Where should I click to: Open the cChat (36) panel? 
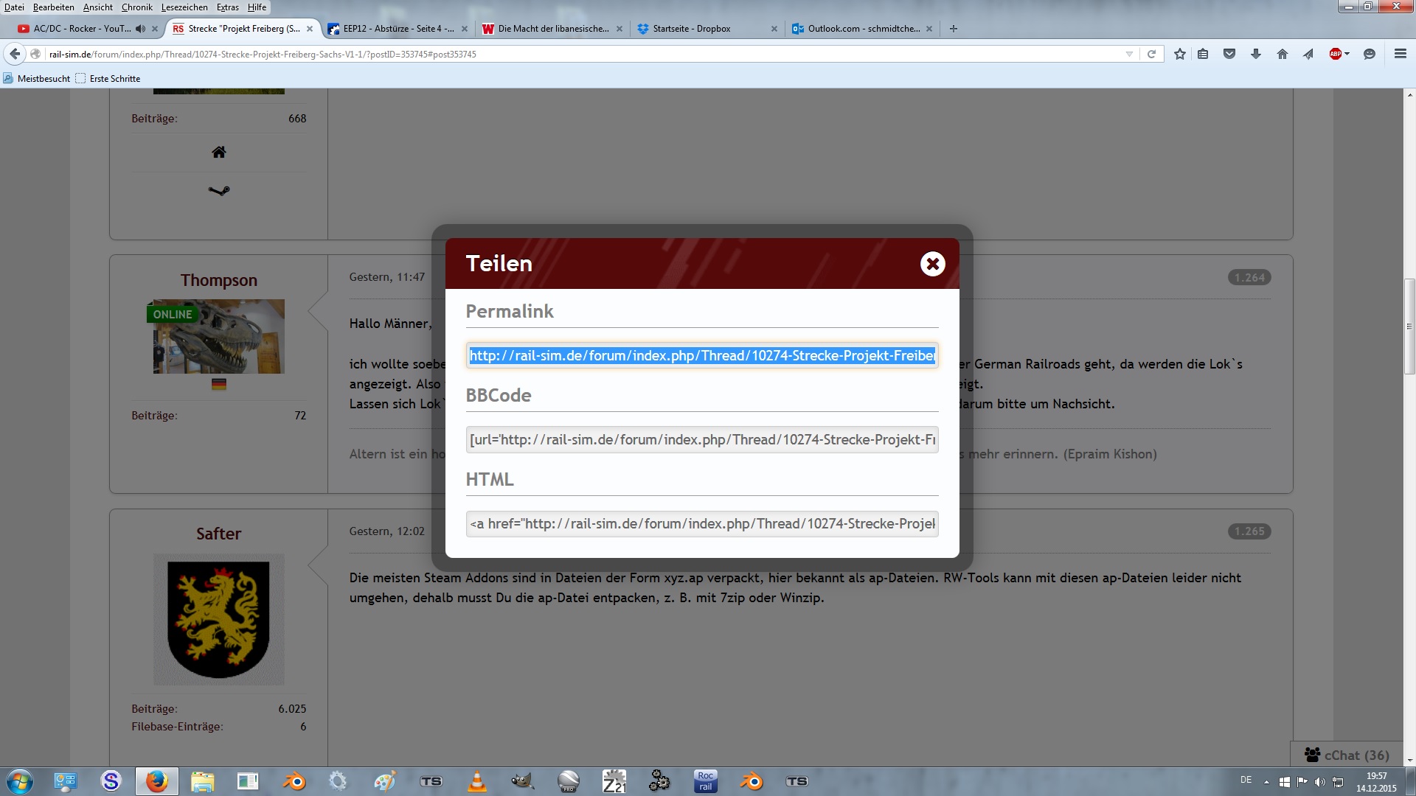click(x=1347, y=755)
